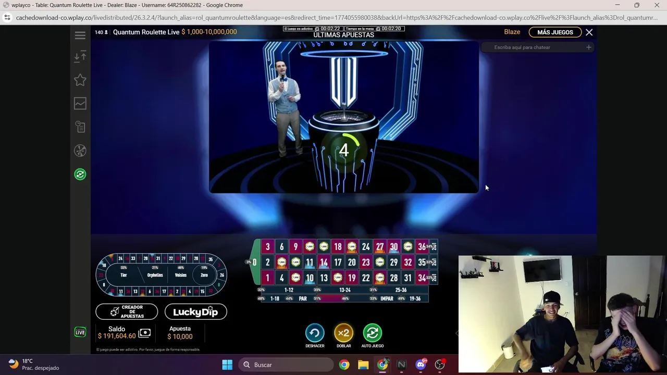Viewport: 667px width, 375px height.
Task: Open the hamburger menu in the game sidebar
Action: pos(80,35)
